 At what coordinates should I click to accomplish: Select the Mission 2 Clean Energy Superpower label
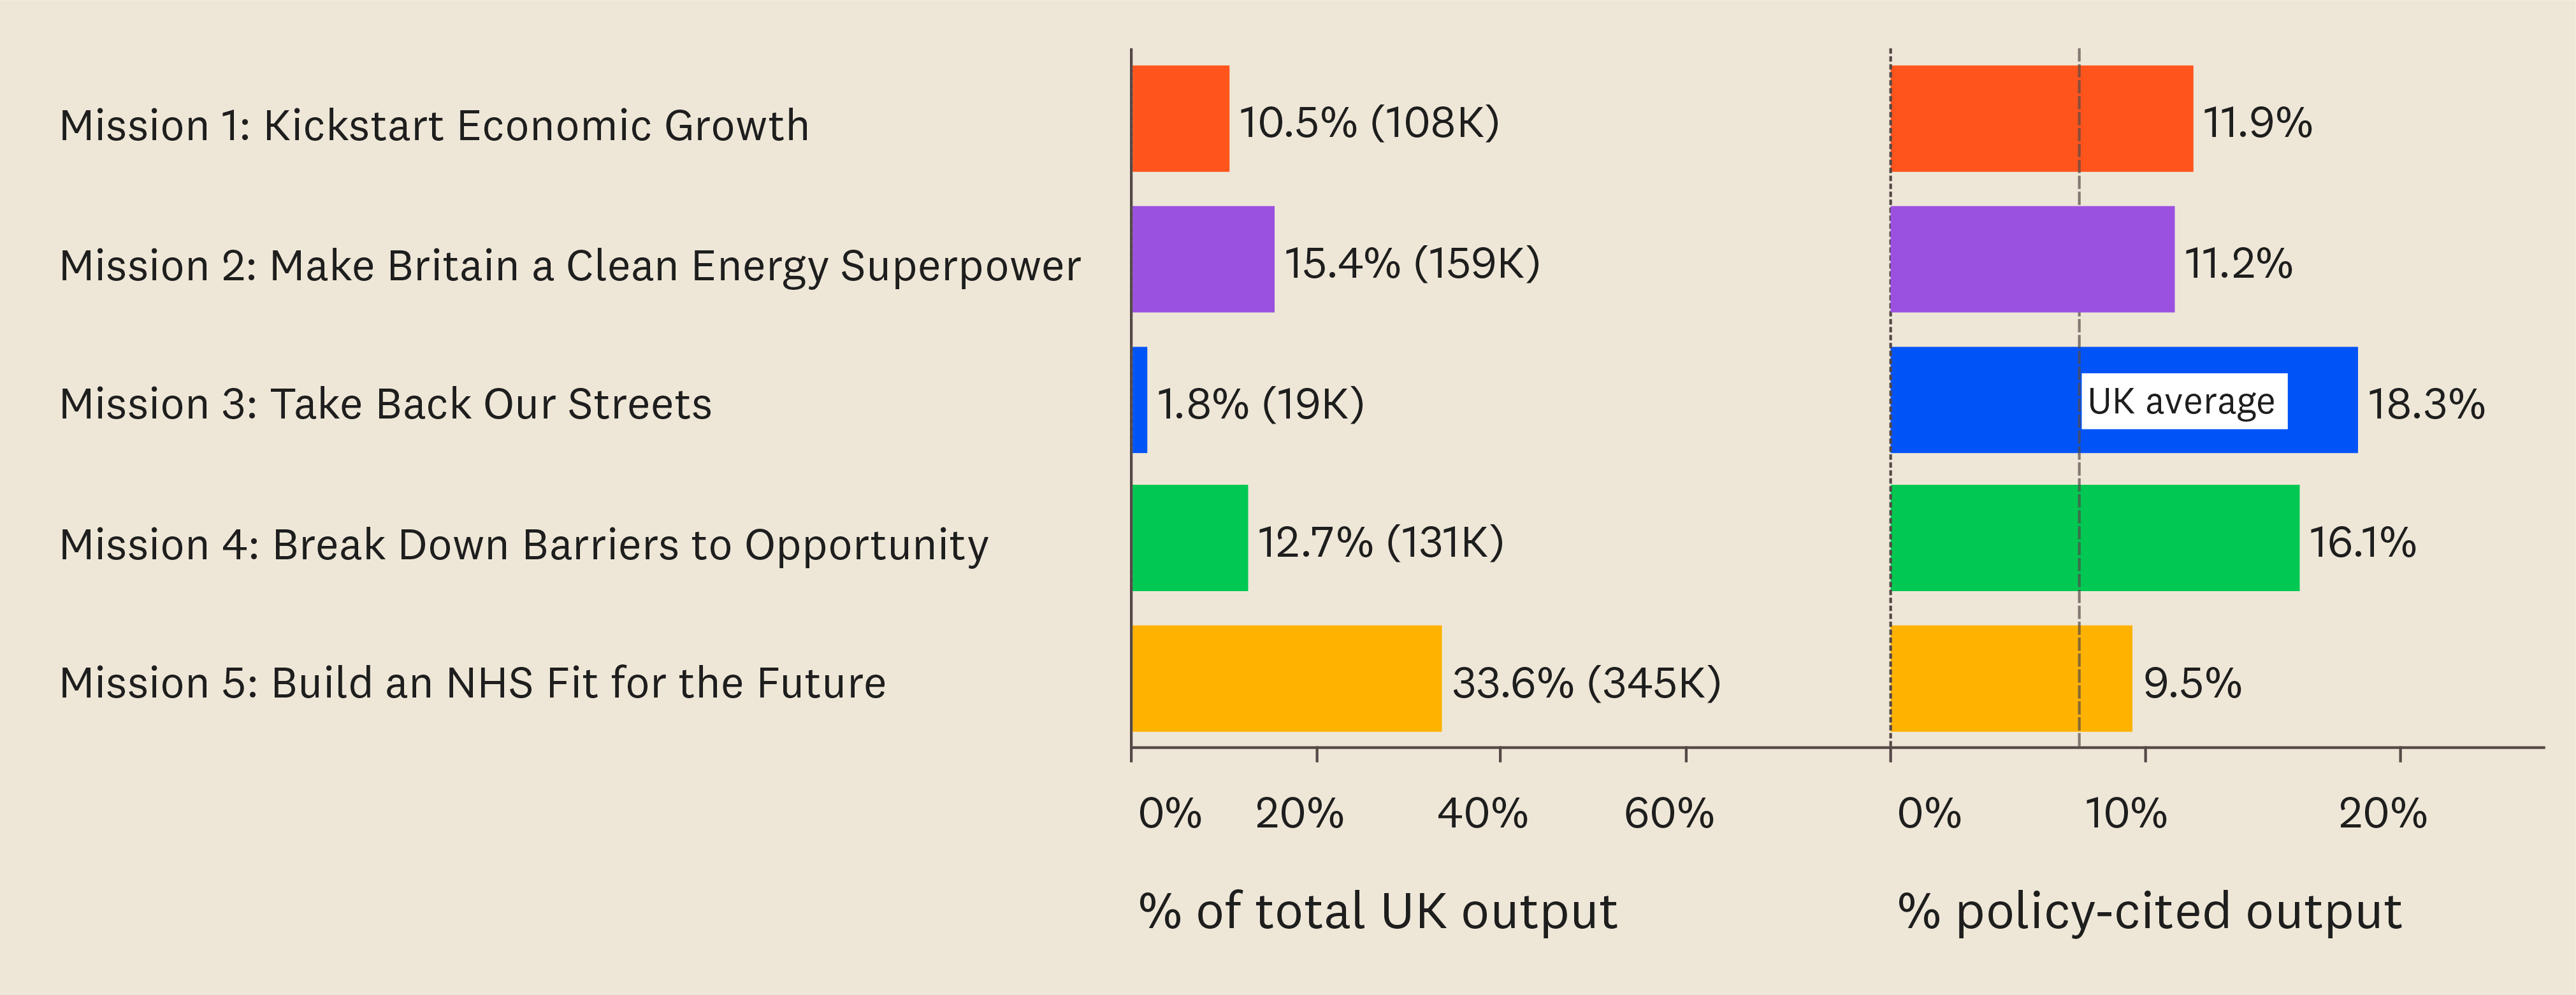(570, 266)
